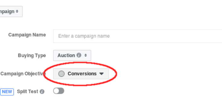
Task: Click the info icon beside Auction
Action: pos(79,55)
